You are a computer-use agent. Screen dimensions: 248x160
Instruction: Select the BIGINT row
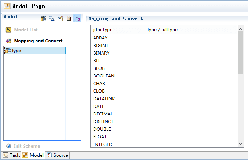164,46
